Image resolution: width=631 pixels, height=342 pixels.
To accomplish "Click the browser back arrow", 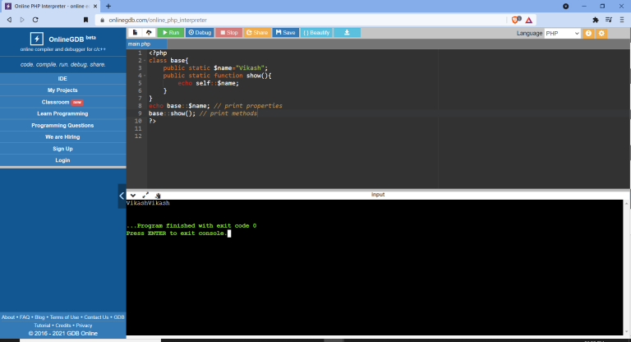I will [9, 20].
